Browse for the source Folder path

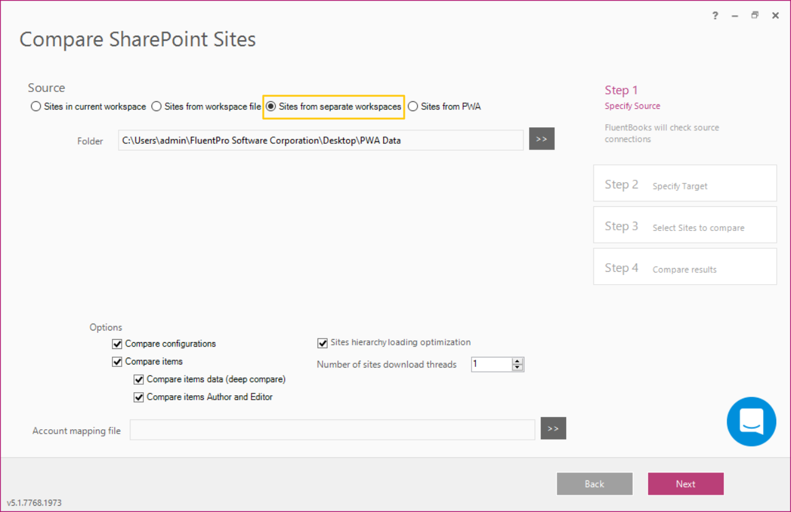[x=542, y=139]
